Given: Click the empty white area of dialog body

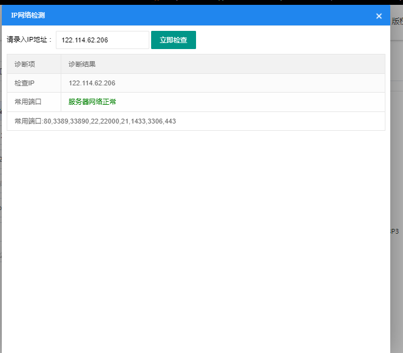Looking at the screenshot, I should click(x=194, y=242).
